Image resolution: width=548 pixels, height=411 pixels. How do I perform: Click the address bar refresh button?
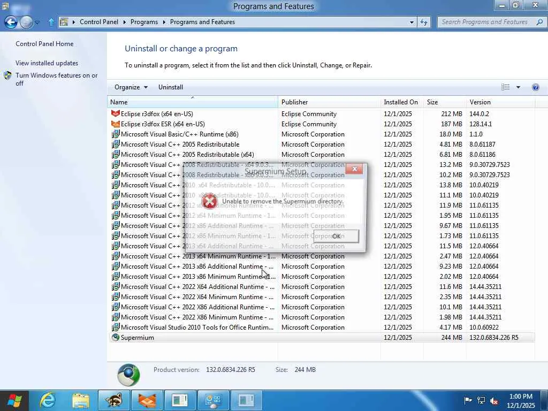coord(424,22)
